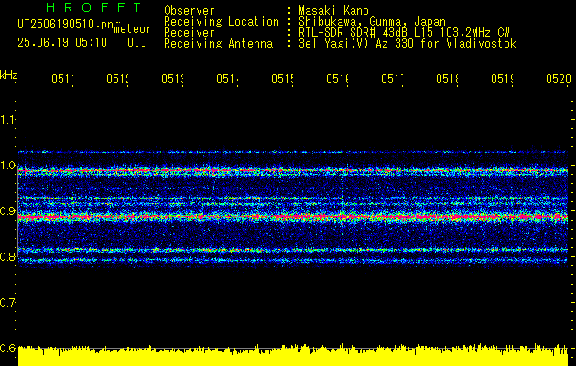The image size is (576, 366).
Task: Select receiver info RTL-SDR SDR# 43dB L15 103.2MHz CW
Action: (404, 33)
